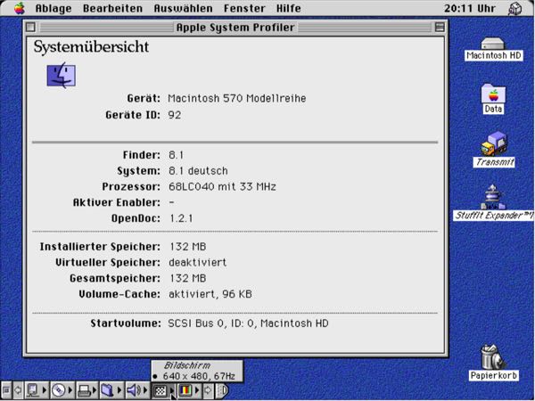535x401 pixels.
Task: Click the Prozessor label
Action: tap(131, 187)
